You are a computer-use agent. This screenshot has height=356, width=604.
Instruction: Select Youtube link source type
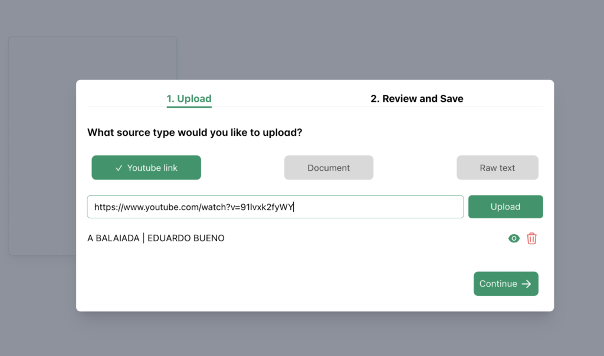click(146, 168)
